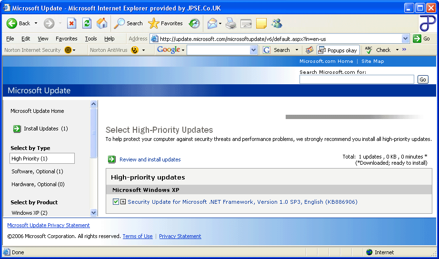Image resolution: width=439 pixels, height=259 pixels.
Task: Select High Priority (1) type filter
Action: tap(42, 158)
